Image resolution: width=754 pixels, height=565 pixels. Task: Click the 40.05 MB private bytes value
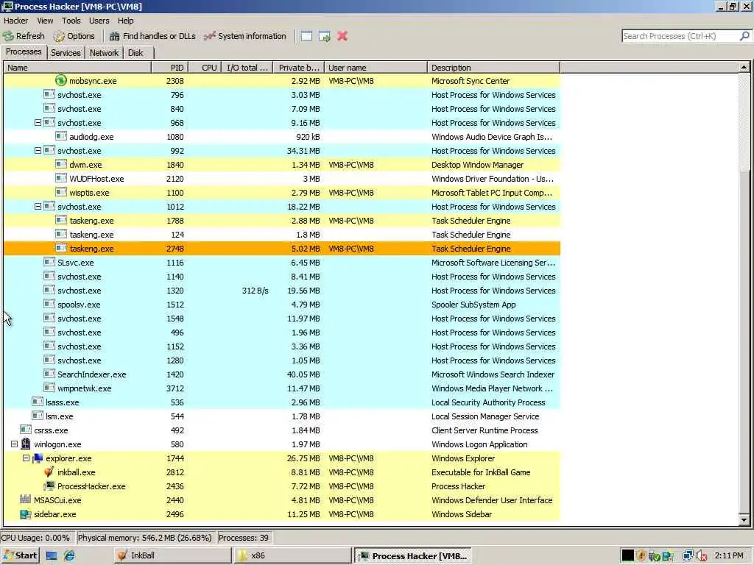pos(303,374)
